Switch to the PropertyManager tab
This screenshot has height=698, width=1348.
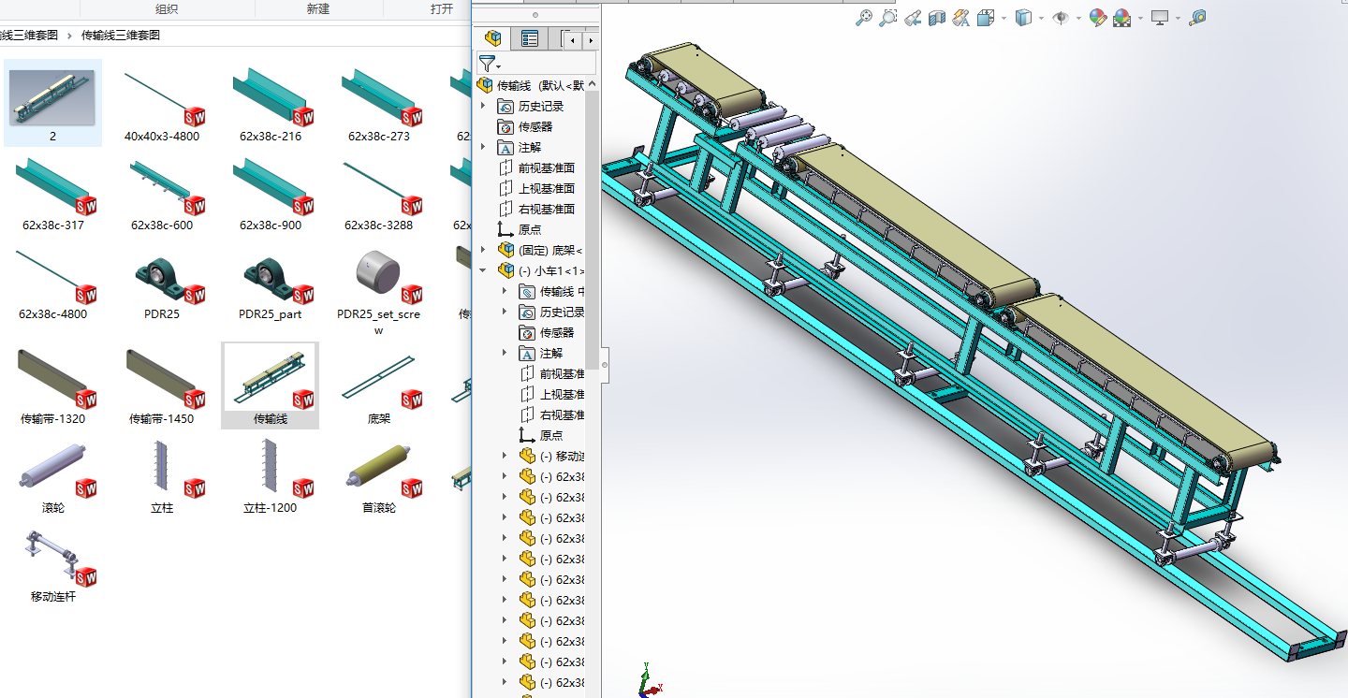[x=530, y=38]
